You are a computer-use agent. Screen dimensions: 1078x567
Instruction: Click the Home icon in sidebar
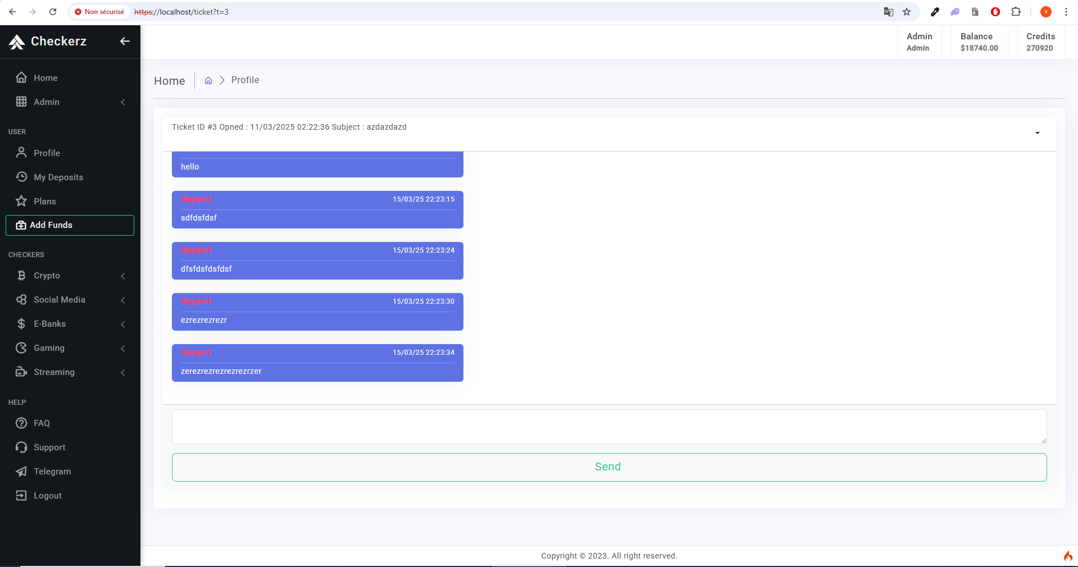tap(21, 77)
